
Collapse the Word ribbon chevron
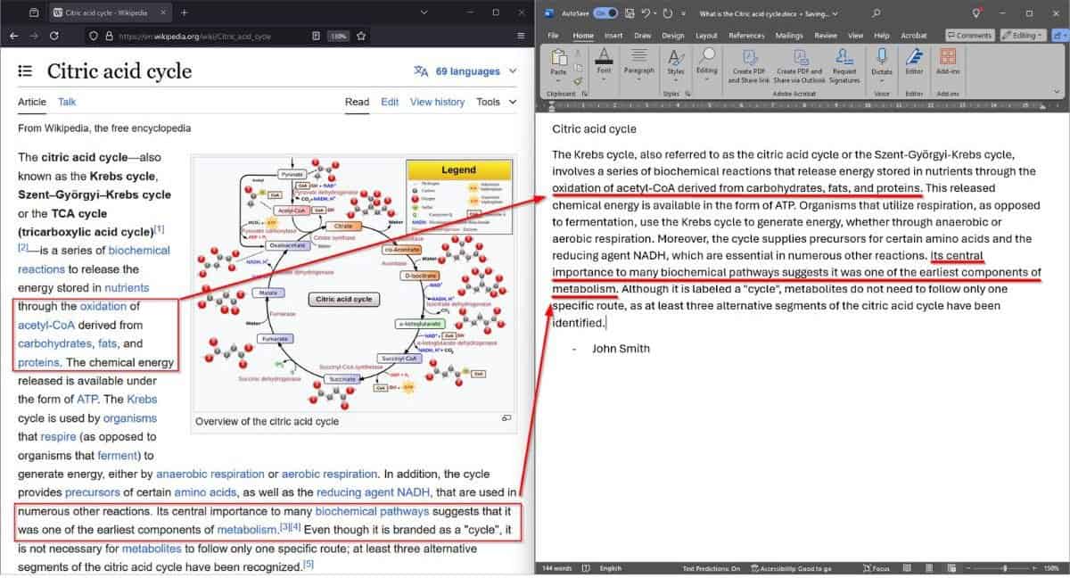[1055, 93]
